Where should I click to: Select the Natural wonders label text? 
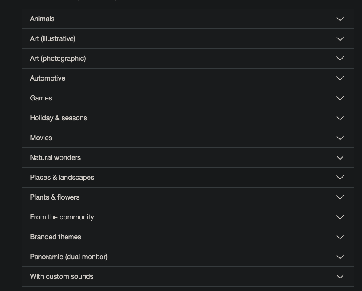tap(55, 157)
